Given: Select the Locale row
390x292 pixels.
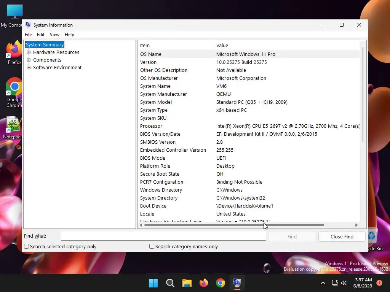Looking at the screenshot, I should click(x=249, y=214).
